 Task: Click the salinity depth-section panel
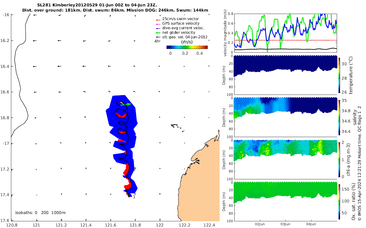pyautogui.click(x=285, y=117)
